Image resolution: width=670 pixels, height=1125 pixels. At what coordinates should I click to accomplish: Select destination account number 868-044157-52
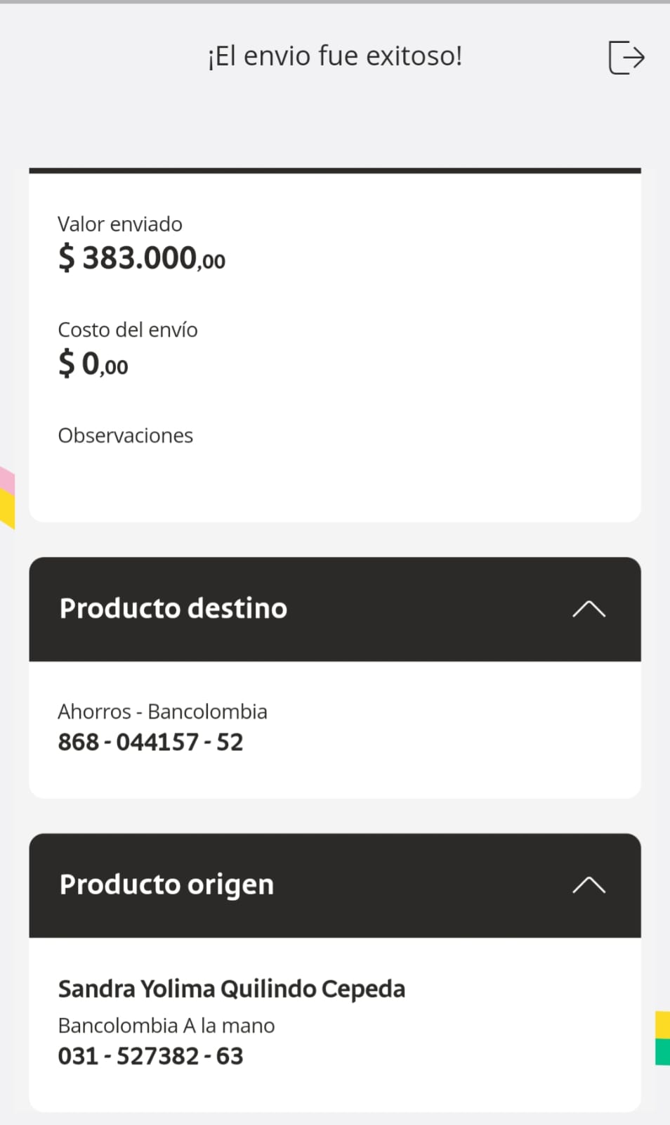(x=150, y=742)
